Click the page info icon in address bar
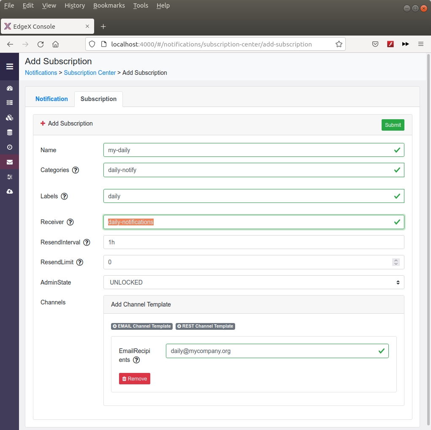 pyautogui.click(x=104, y=44)
